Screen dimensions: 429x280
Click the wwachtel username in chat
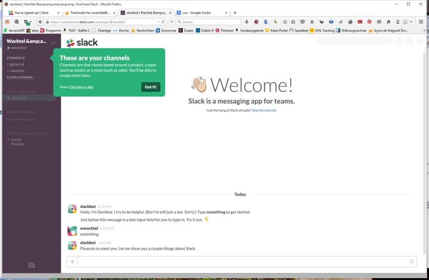coord(89,228)
